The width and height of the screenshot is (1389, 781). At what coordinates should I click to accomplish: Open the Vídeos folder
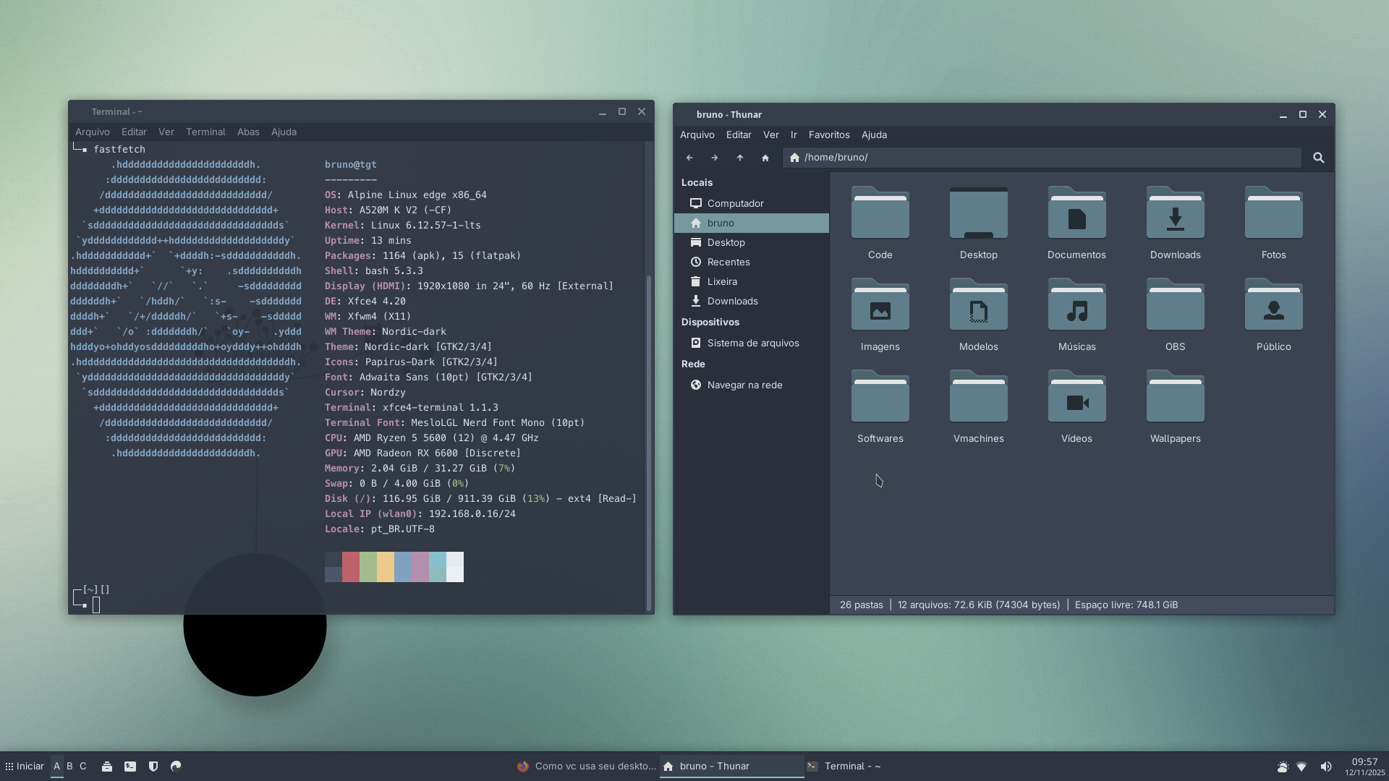click(1076, 398)
